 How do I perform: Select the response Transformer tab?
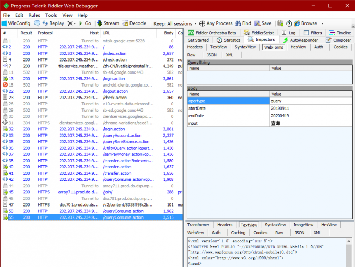tap(198, 225)
